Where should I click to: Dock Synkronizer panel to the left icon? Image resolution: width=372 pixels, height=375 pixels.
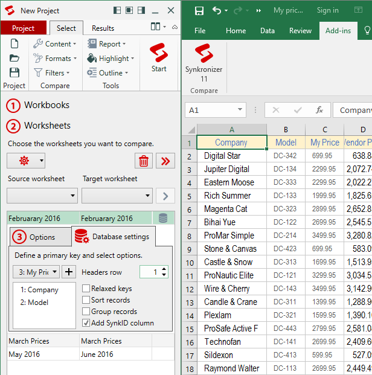[117, 10]
